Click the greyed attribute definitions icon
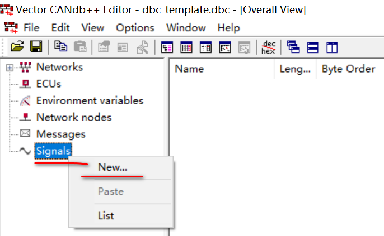384x236 pixels. [244, 47]
